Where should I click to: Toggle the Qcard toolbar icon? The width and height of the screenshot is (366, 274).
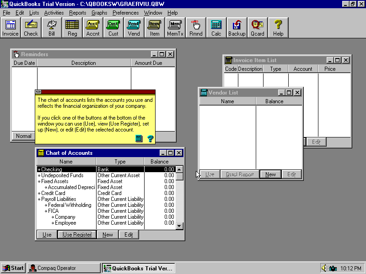258,28
